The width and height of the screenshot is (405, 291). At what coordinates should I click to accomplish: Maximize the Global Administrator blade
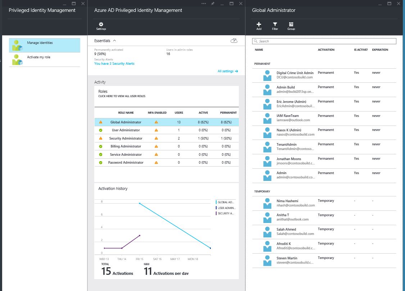[x=389, y=4]
